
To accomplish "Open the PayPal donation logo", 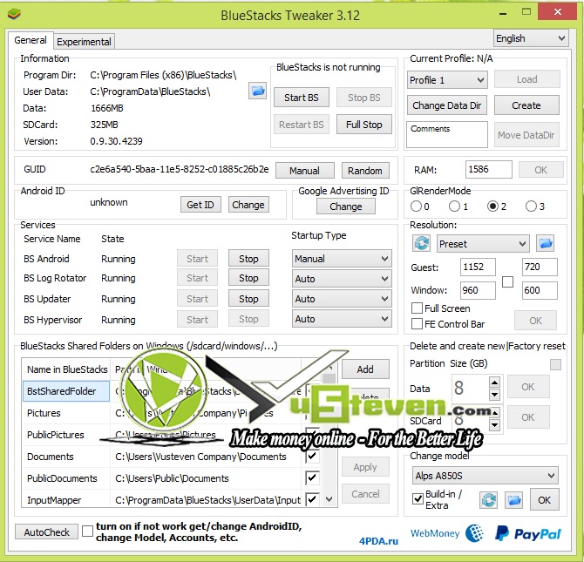I will click(x=527, y=534).
